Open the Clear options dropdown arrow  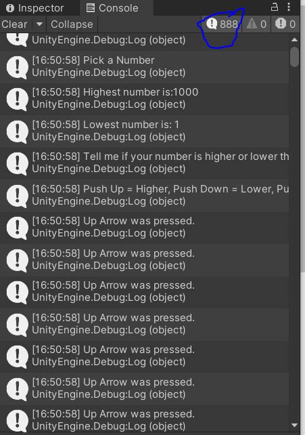pos(39,24)
